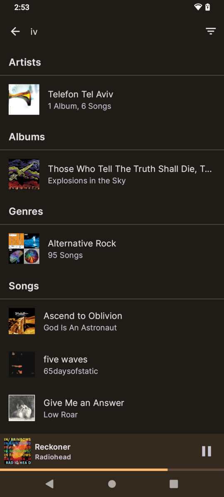Pause the Reckoner track
Screen dimensions: 224x497
(207, 451)
